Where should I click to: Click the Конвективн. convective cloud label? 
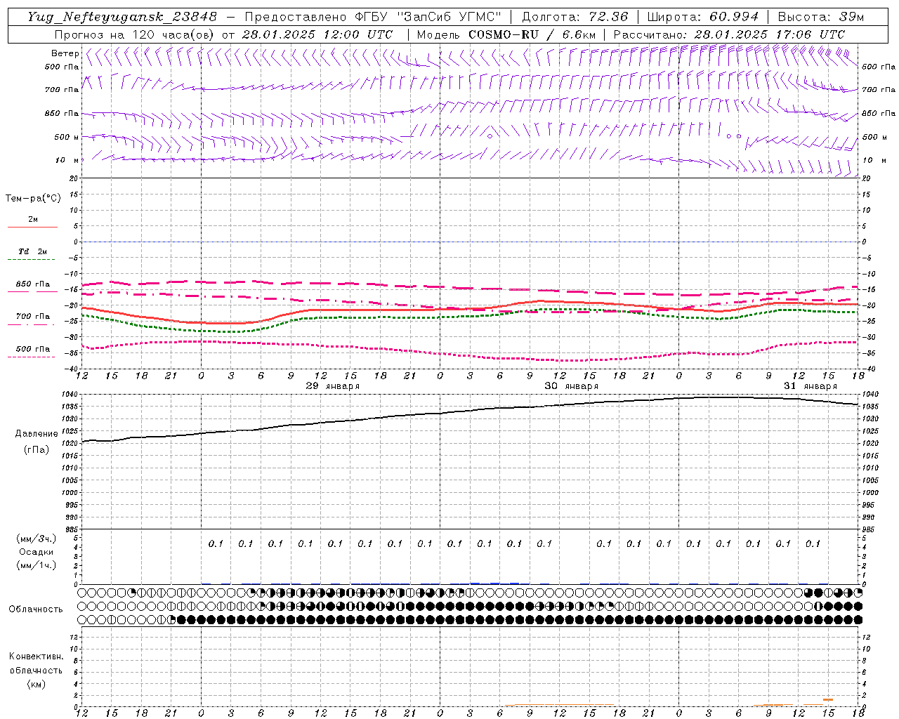coord(36,657)
